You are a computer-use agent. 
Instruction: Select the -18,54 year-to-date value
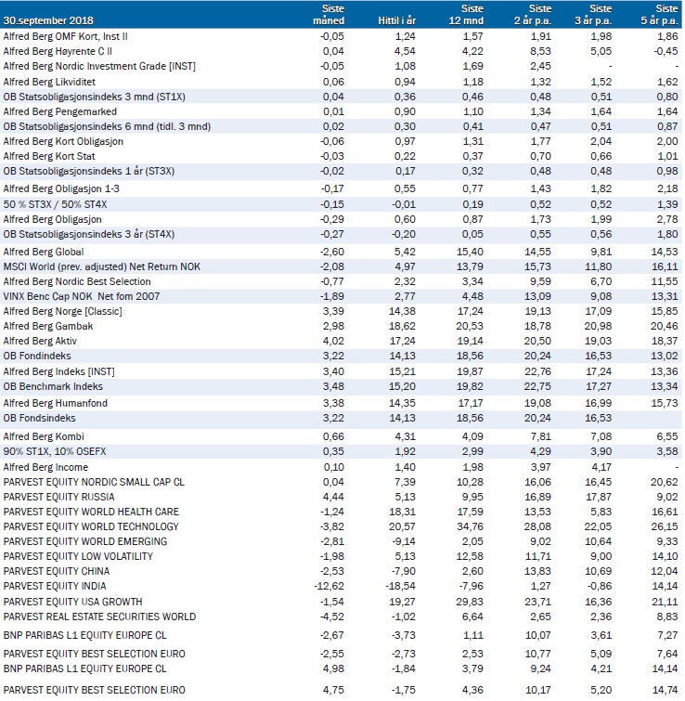pyautogui.click(x=400, y=586)
